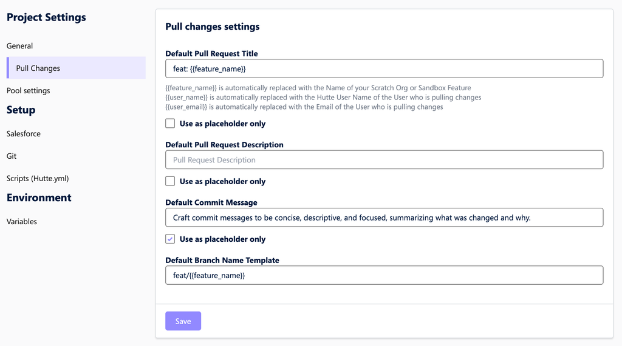622x346 pixels.
Task: Open the General settings page
Action: (x=20, y=46)
